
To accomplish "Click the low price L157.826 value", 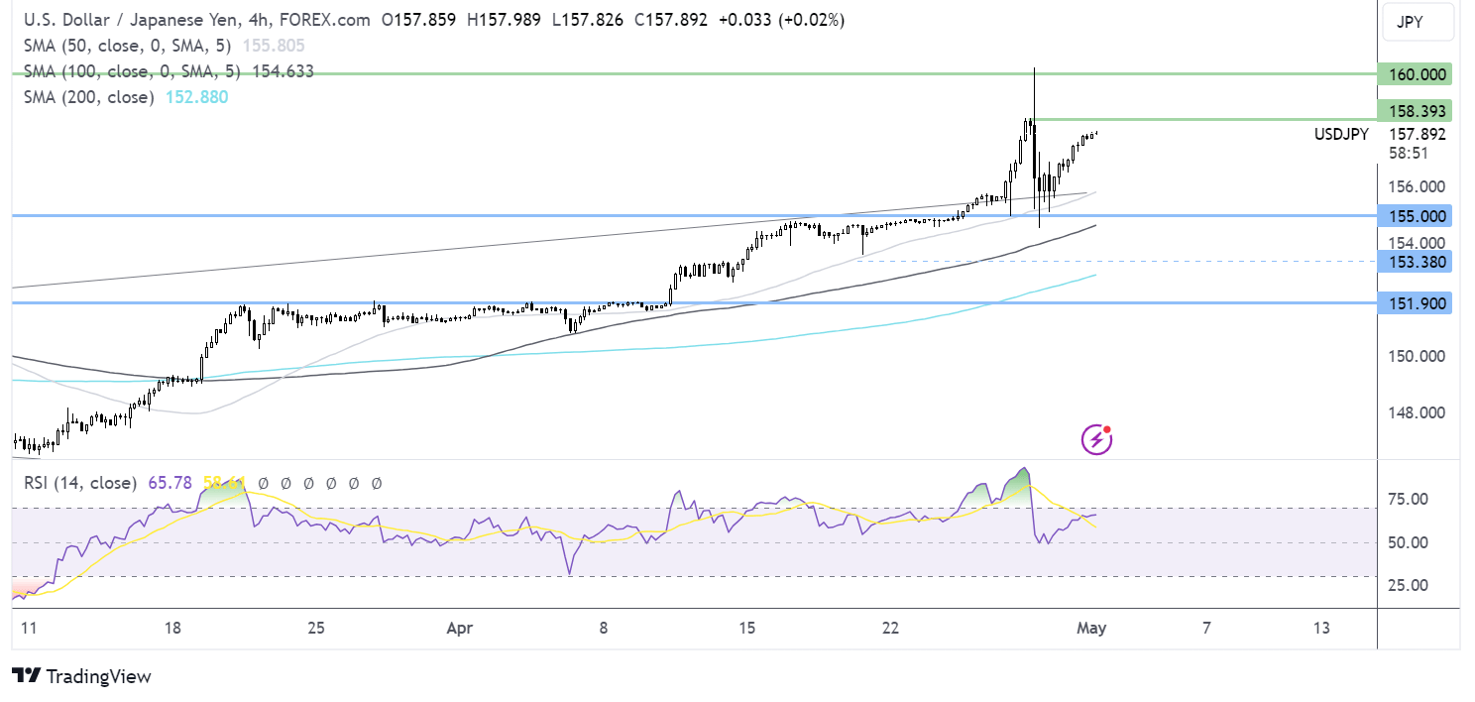I will tap(586, 19).
